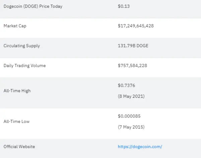
Task: Select the 'Market Cap' row label
Action: 15,26
